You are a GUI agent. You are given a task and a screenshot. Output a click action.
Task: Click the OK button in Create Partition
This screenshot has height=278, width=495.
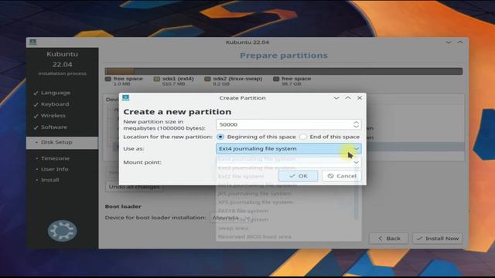tap(298, 176)
